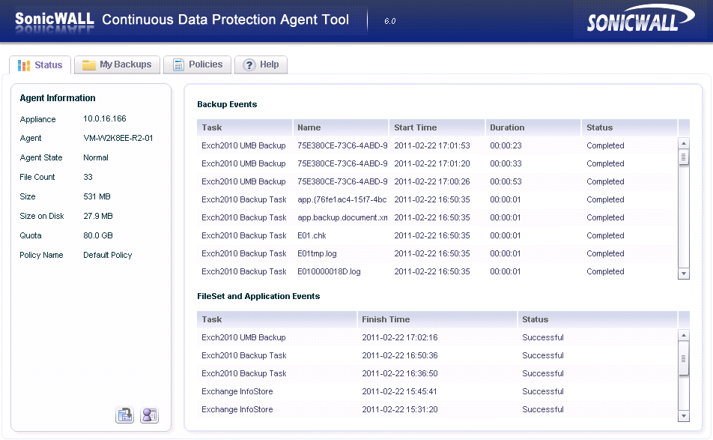Image resolution: width=713 pixels, height=440 pixels.
Task: Click the user account icon under Agent Information
Action: (x=149, y=415)
